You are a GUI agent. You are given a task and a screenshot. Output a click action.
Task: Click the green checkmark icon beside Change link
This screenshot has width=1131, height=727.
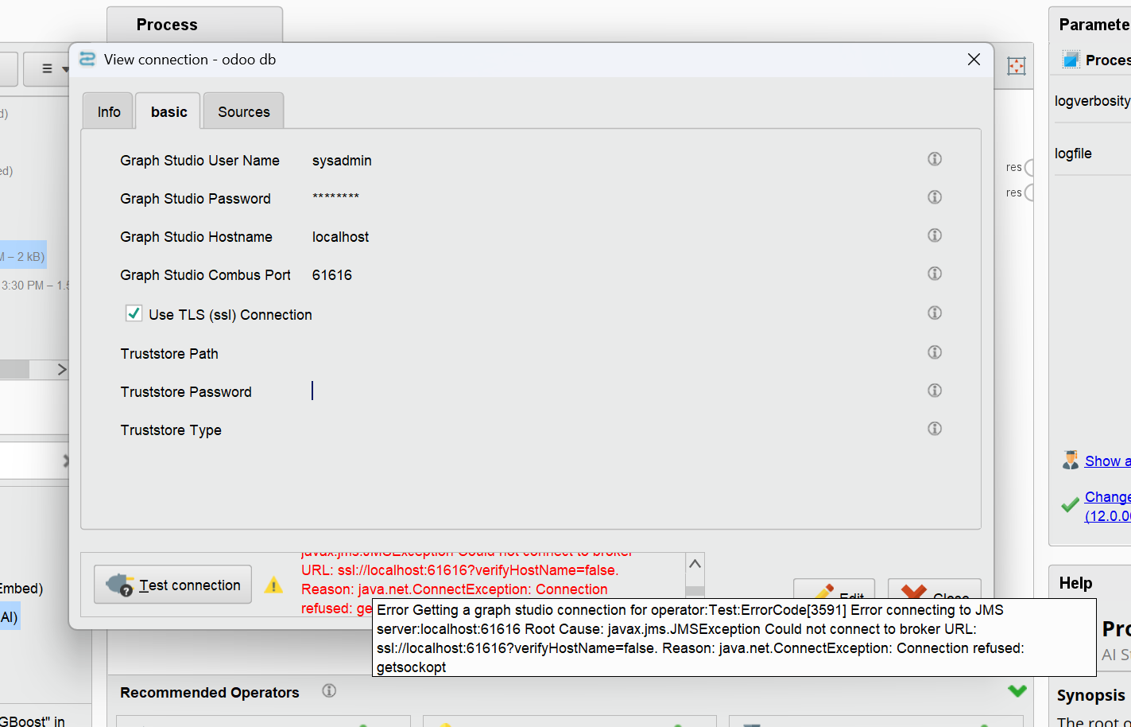pos(1070,505)
